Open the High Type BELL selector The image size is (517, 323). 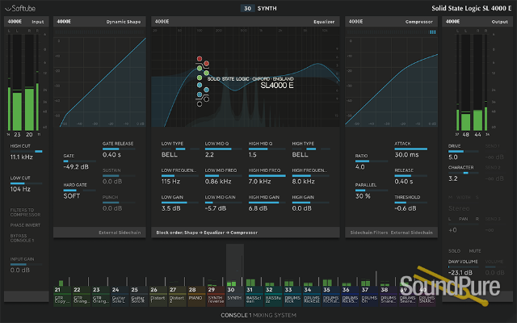click(301, 153)
